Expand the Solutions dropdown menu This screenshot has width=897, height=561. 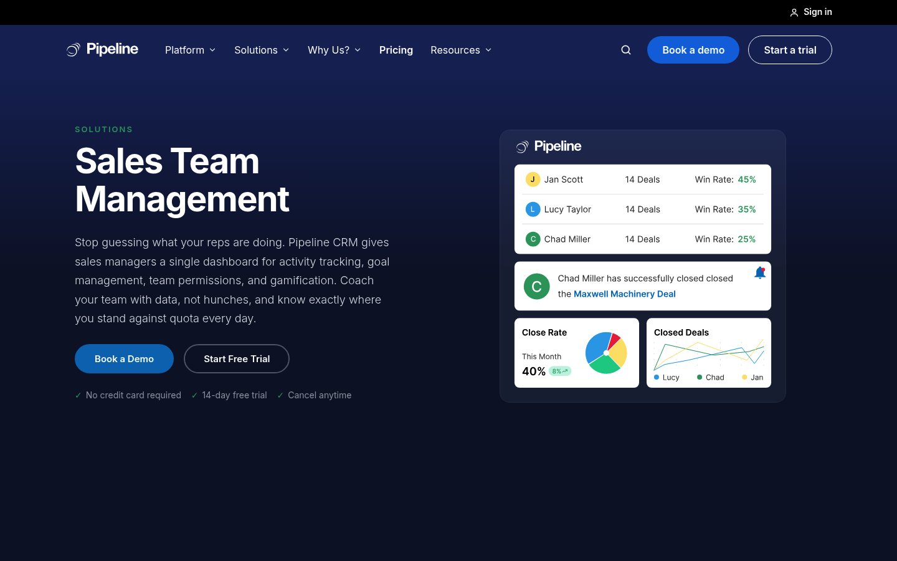(262, 50)
